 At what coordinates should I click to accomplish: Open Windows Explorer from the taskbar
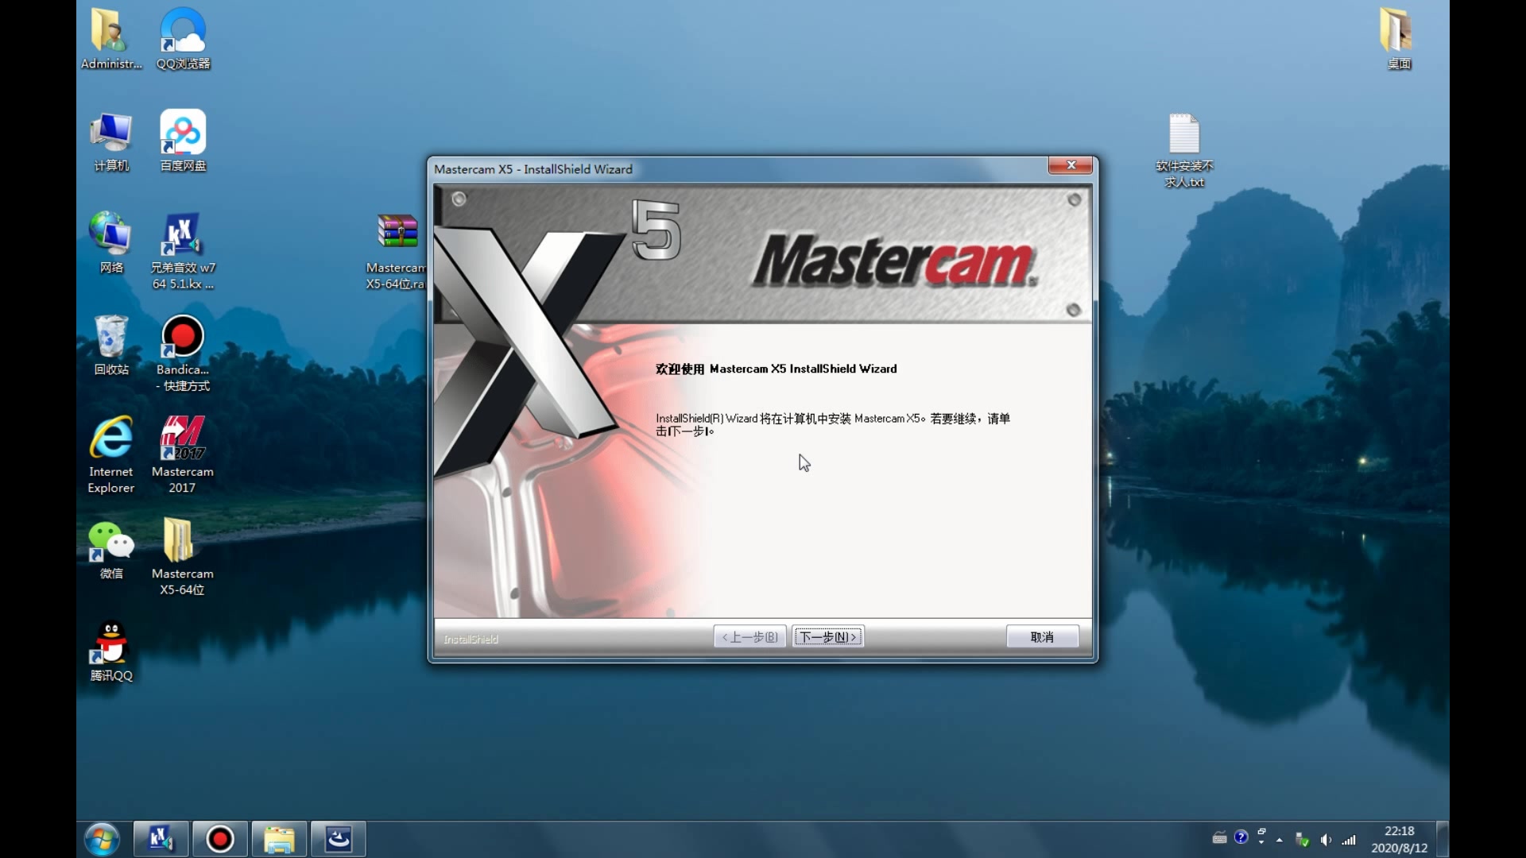(279, 839)
